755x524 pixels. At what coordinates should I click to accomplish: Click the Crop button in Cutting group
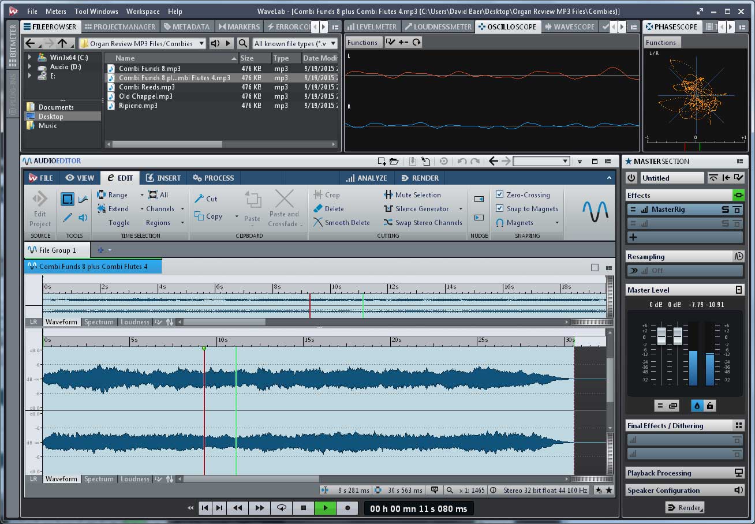coord(327,195)
